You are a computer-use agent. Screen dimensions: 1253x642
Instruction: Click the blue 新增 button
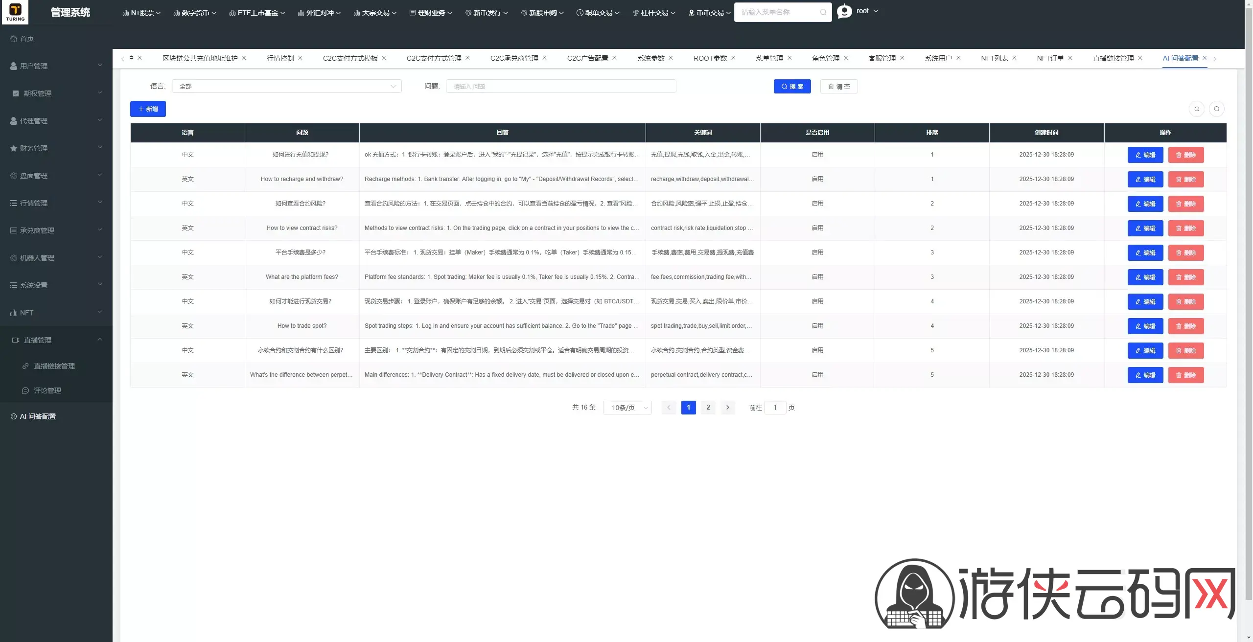pyautogui.click(x=148, y=109)
